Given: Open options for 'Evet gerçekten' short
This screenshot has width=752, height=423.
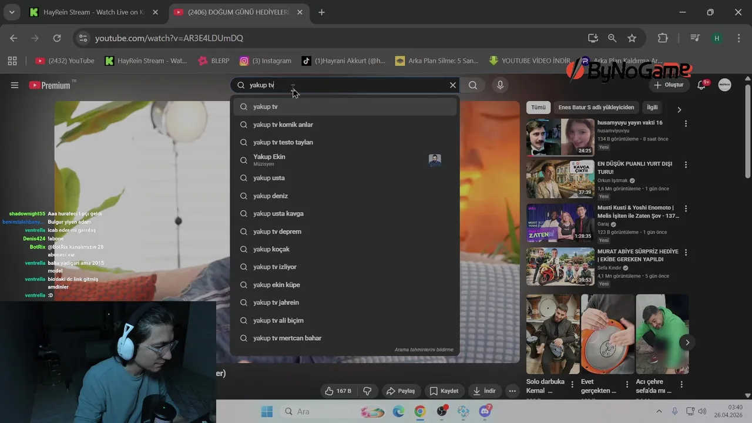Looking at the screenshot, I should pos(627,385).
